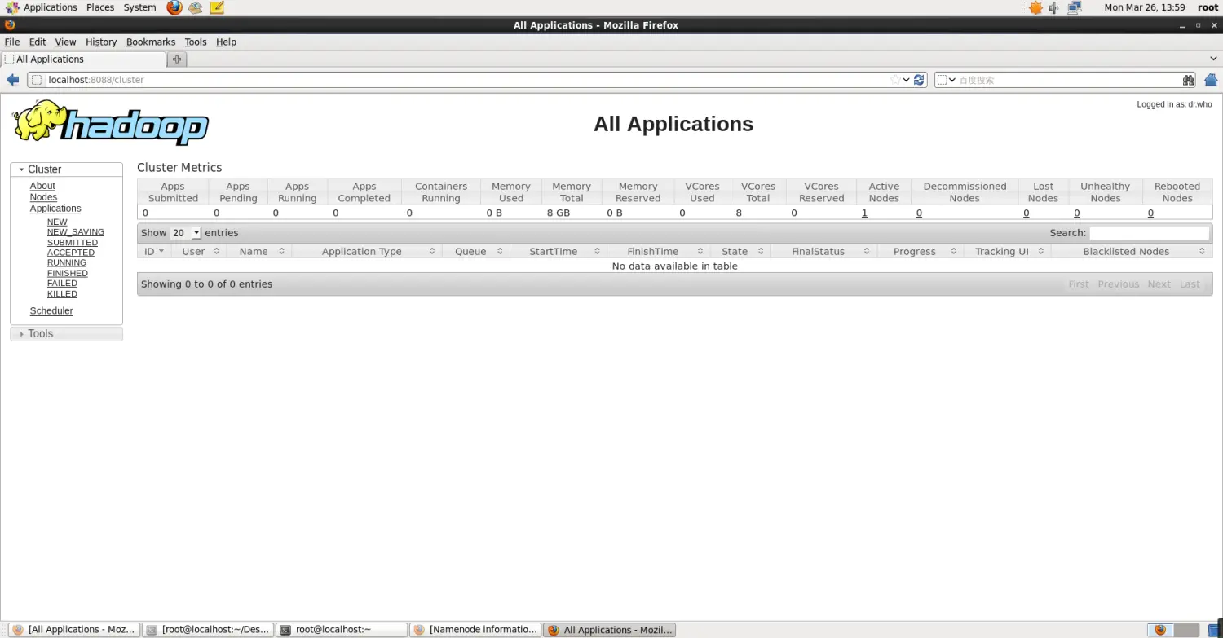
Task: Open the mail client panel icon
Action: (x=196, y=7)
